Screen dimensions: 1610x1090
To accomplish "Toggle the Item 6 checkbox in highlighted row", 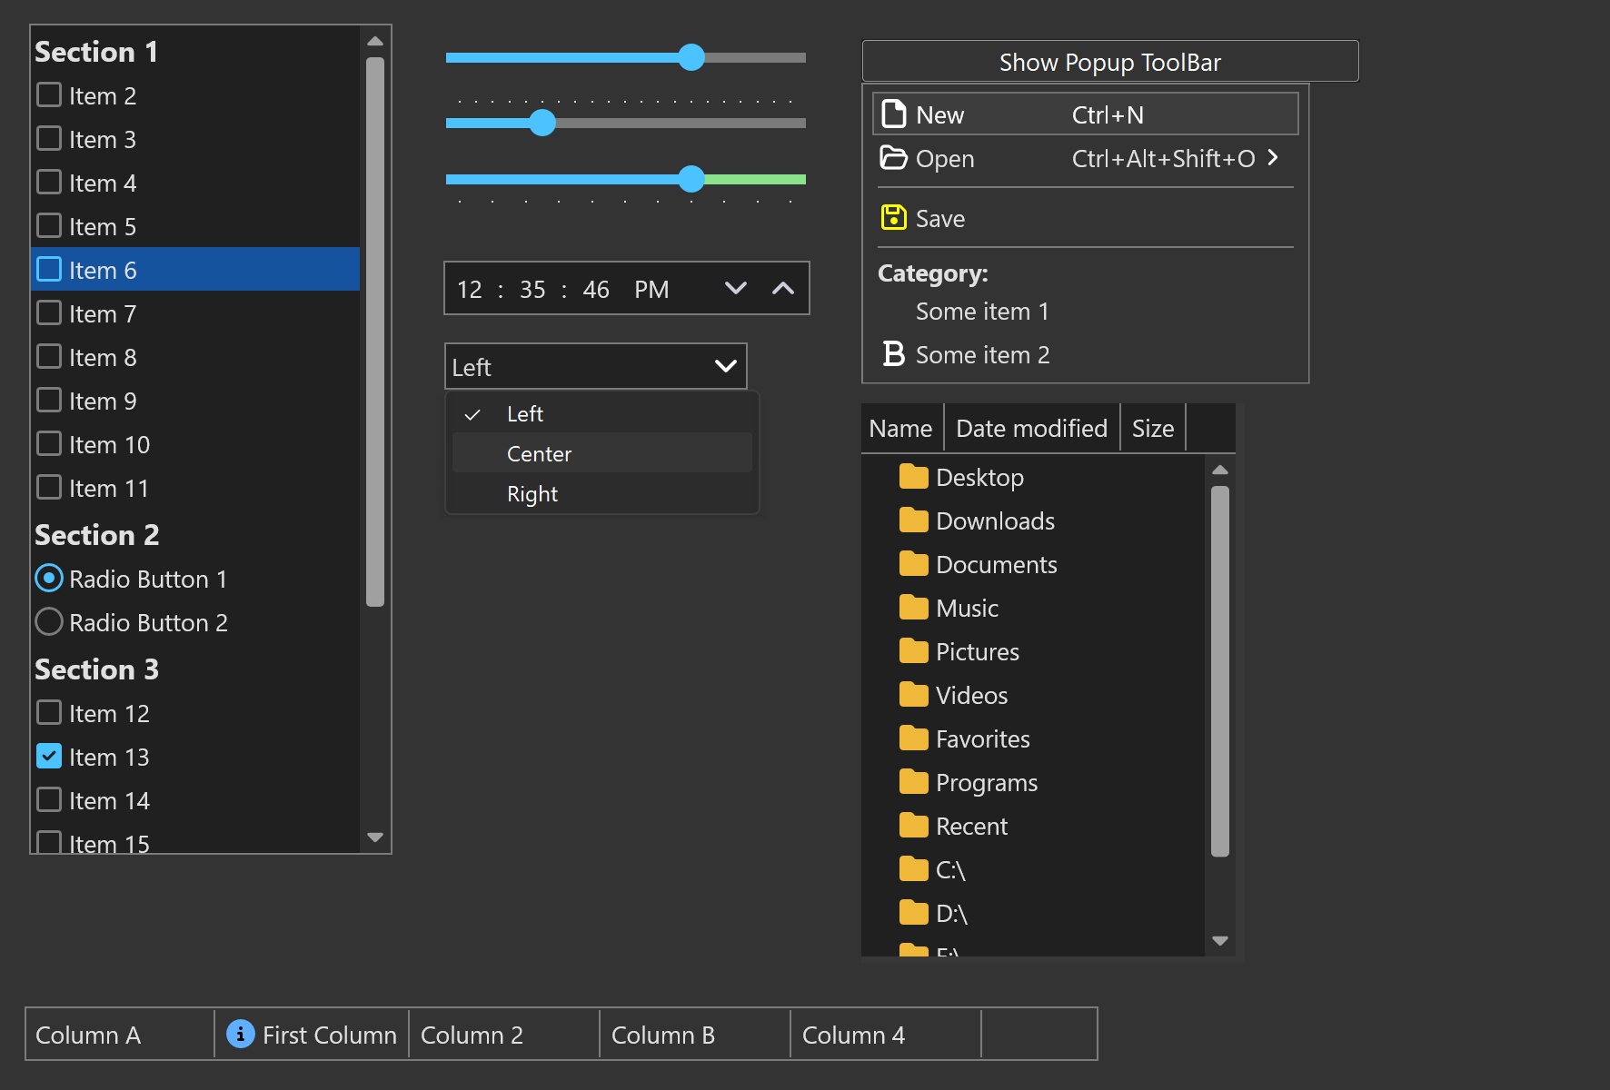I will click(x=49, y=270).
